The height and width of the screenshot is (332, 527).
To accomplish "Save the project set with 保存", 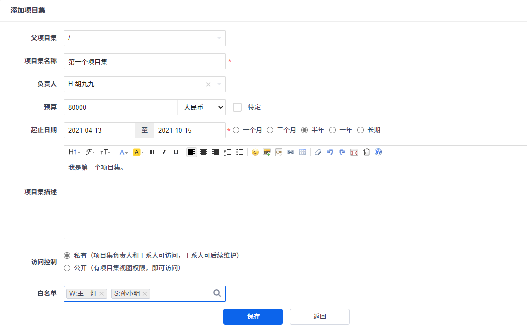I will [253, 317].
